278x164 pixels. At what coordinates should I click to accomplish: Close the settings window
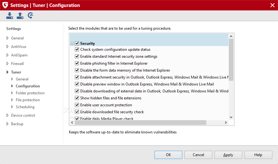(273, 5)
